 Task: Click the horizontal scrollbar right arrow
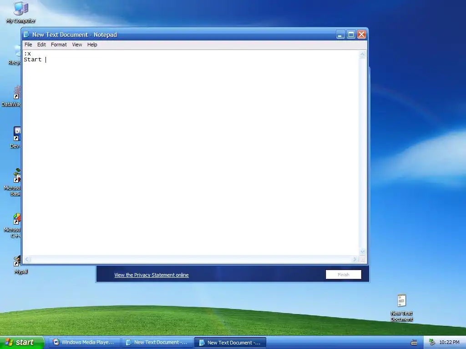(355, 259)
